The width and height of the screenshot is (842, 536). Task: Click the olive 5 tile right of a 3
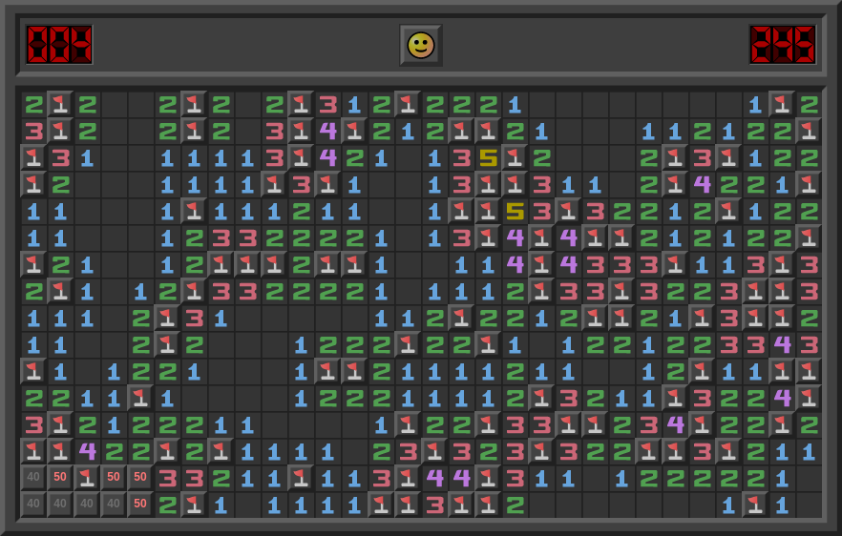pyautogui.click(x=489, y=157)
